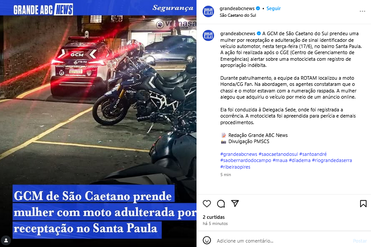Click the Postar comment button
This screenshot has height=247, width=371.
tap(360, 241)
